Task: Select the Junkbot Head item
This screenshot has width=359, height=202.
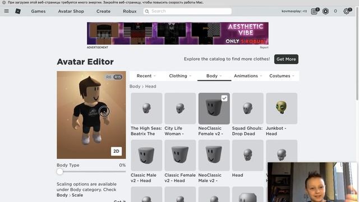Action: [282, 108]
